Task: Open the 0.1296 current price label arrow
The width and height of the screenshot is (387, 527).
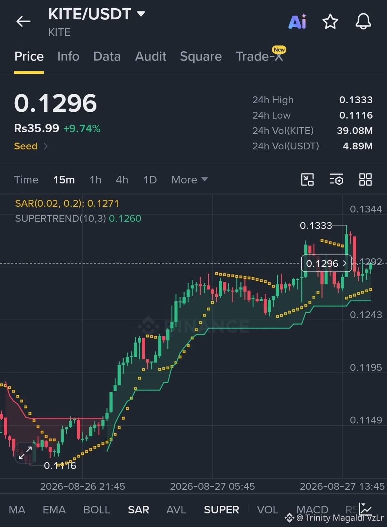Action: (345, 263)
